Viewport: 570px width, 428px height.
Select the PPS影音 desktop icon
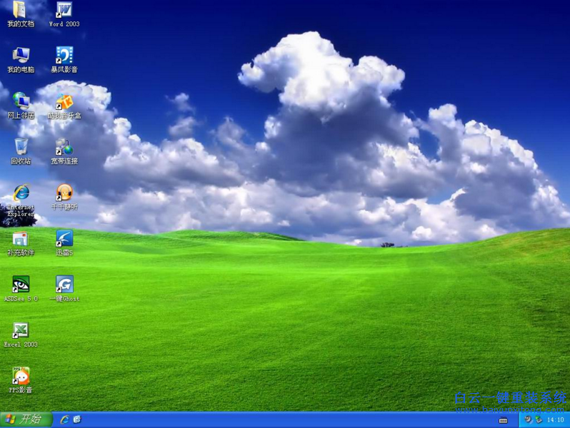tap(21, 376)
